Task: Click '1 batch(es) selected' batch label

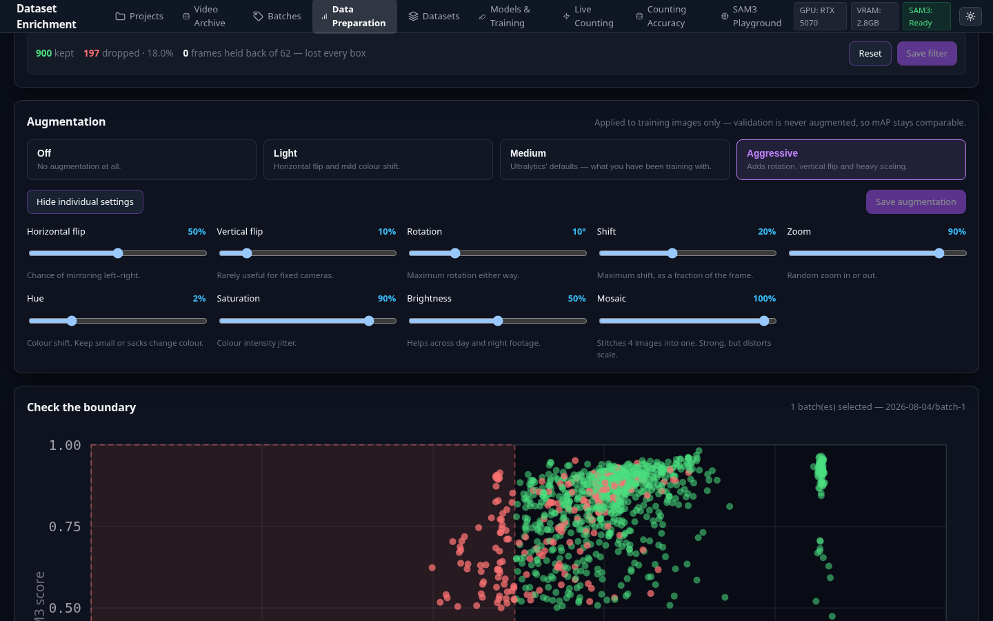Action: [x=878, y=407]
